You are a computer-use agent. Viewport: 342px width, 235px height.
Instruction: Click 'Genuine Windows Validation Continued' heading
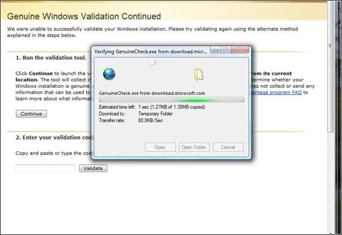coord(84,17)
